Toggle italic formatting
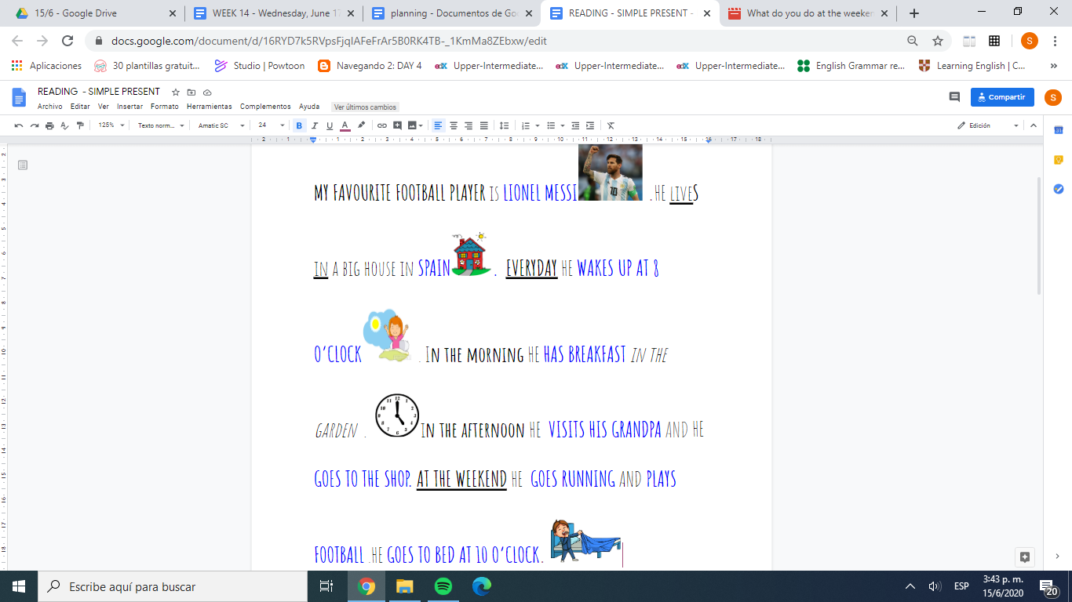 click(315, 125)
